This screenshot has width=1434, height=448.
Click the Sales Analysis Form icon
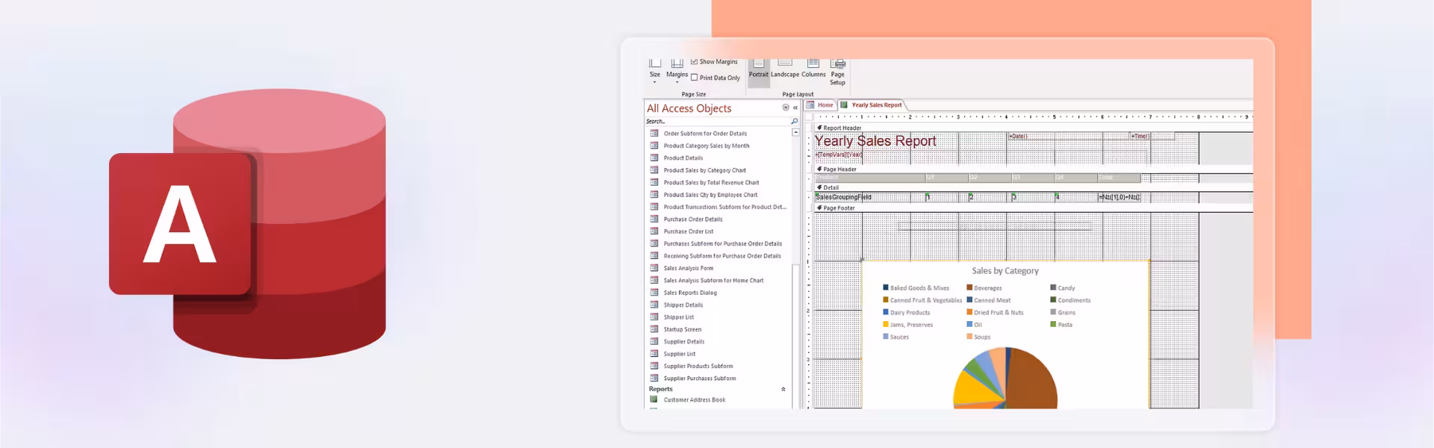(654, 268)
